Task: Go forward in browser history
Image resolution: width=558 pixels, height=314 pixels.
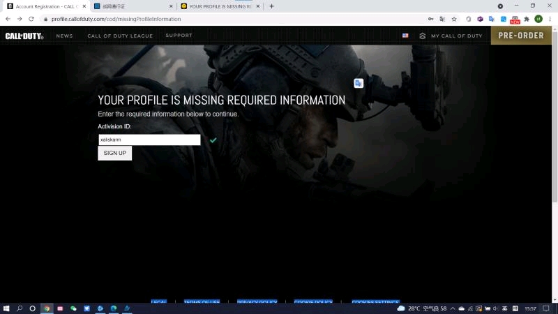Action: pos(20,19)
